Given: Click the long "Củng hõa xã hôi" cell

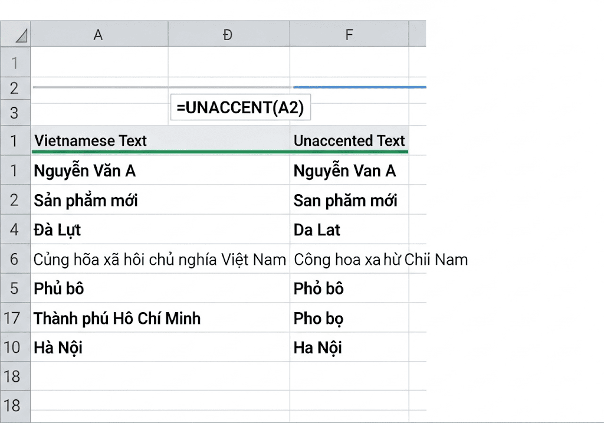Looking at the screenshot, I should [159, 260].
